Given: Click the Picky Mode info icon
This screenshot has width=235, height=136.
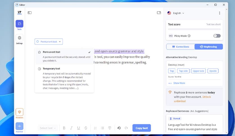Looking at the screenshot, I should pyautogui.click(x=189, y=36).
